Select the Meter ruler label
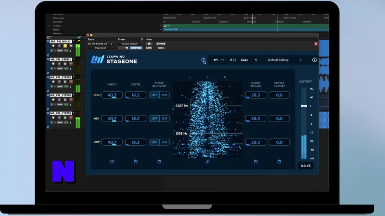The image size is (385, 216). coord(56,30)
